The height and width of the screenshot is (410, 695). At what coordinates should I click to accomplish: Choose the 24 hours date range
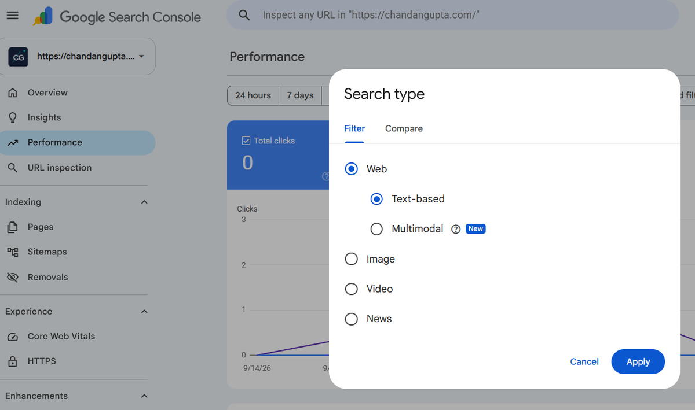pos(253,95)
